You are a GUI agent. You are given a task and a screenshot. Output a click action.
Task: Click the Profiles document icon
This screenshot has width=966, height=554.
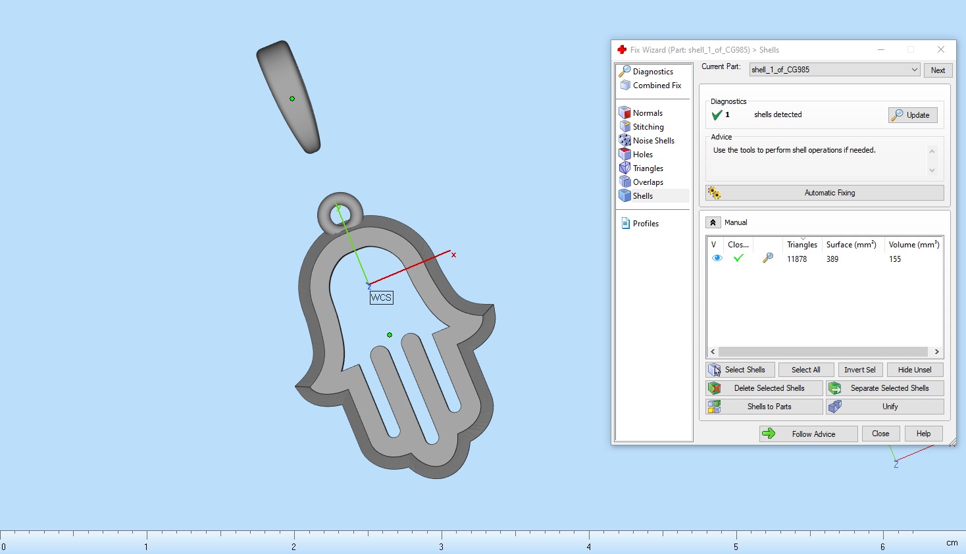(625, 224)
